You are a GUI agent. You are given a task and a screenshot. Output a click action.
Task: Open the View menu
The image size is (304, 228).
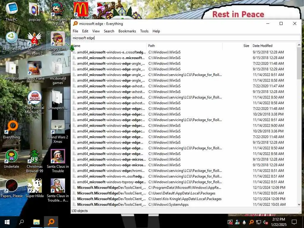click(96, 31)
